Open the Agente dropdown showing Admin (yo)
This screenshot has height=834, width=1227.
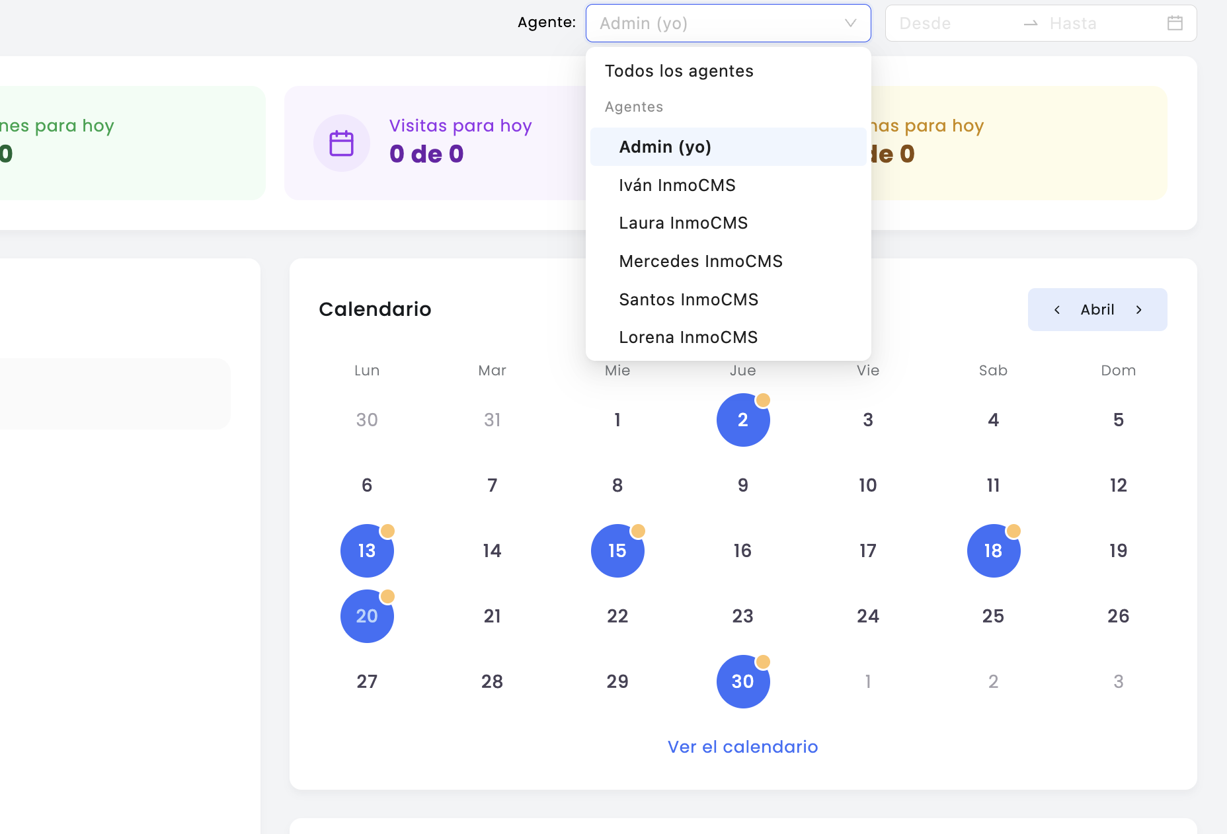coord(728,23)
